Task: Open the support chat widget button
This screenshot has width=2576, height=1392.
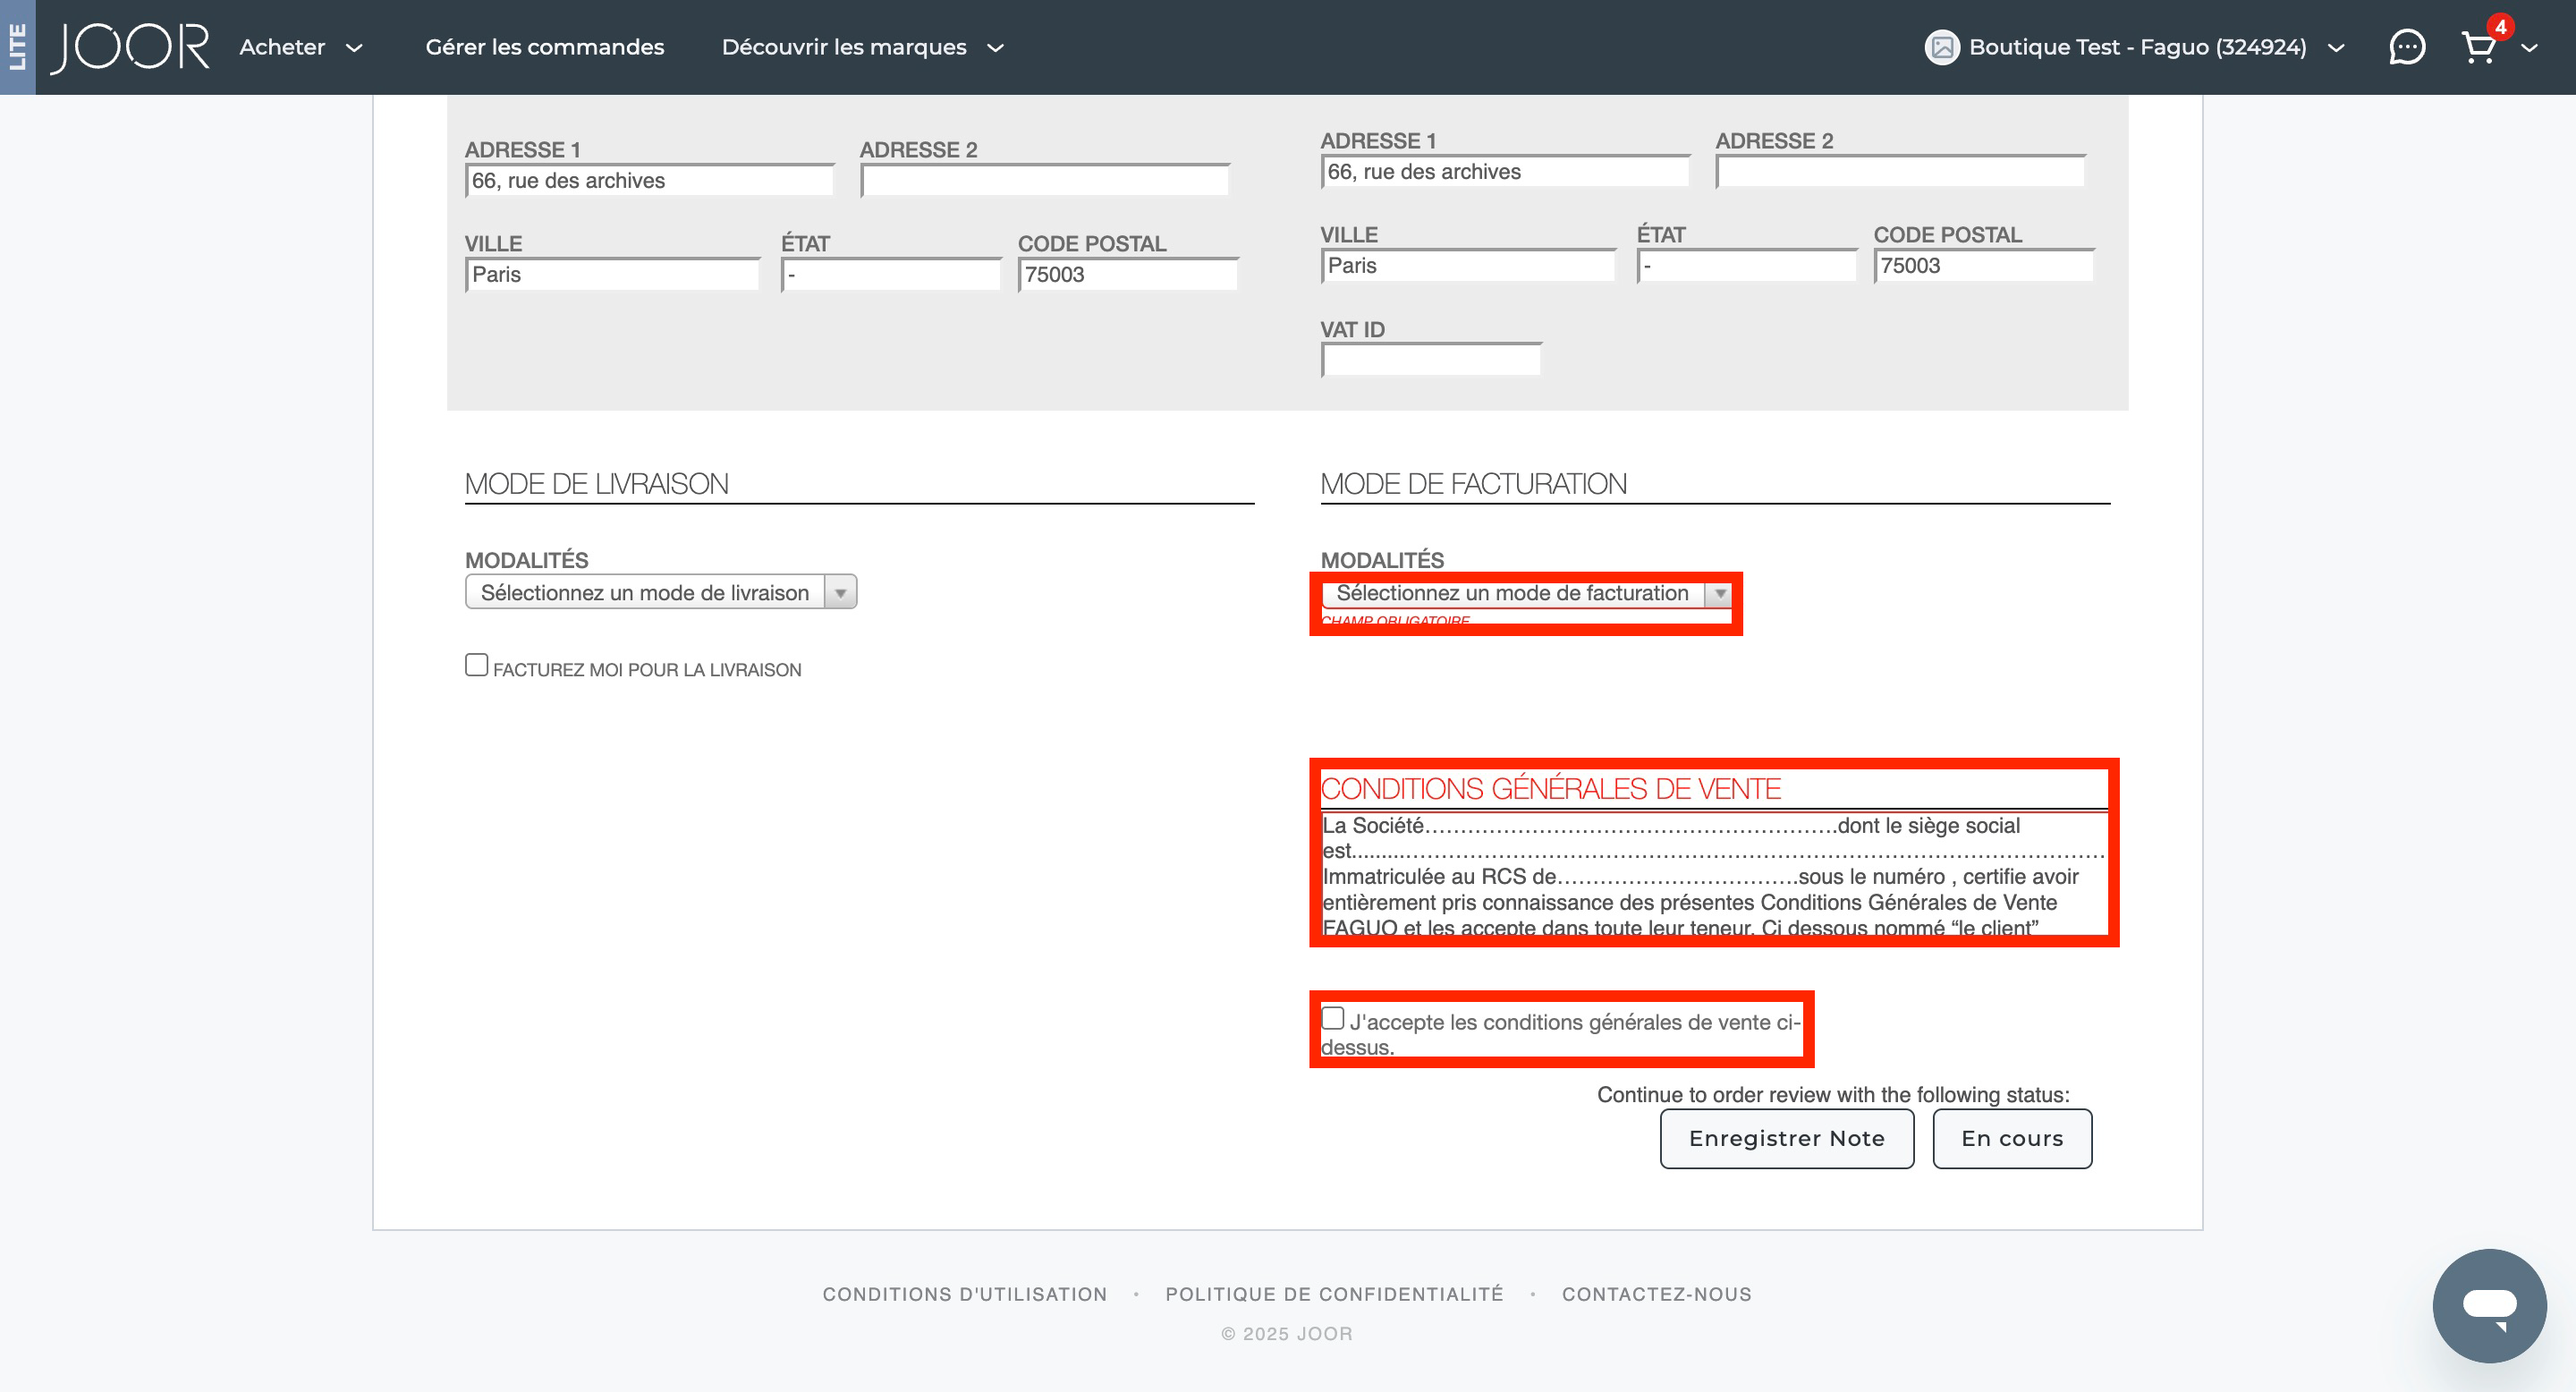Action: [2488, 1304]
